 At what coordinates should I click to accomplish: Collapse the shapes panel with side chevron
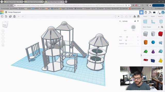(141, 55)
